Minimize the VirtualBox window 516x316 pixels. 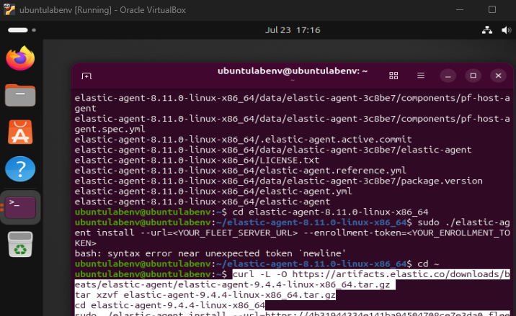(x=460, y=10)
